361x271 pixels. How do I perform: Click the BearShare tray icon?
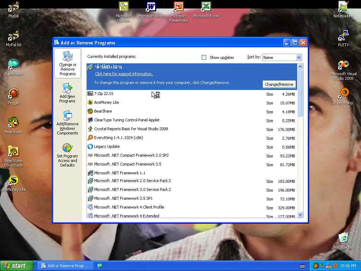pos(316,266)
